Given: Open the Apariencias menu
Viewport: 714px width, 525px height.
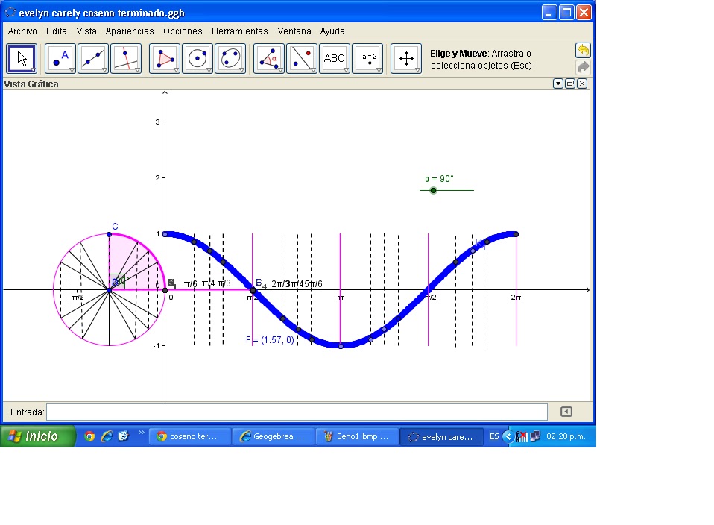Looking at the screenshot, I should pos(130,31).
